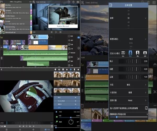157x131 pixels.
Task: Expand the 帧率 frame rate dropdown chevron
Action: pyautogui.click(x=146, y=18)
